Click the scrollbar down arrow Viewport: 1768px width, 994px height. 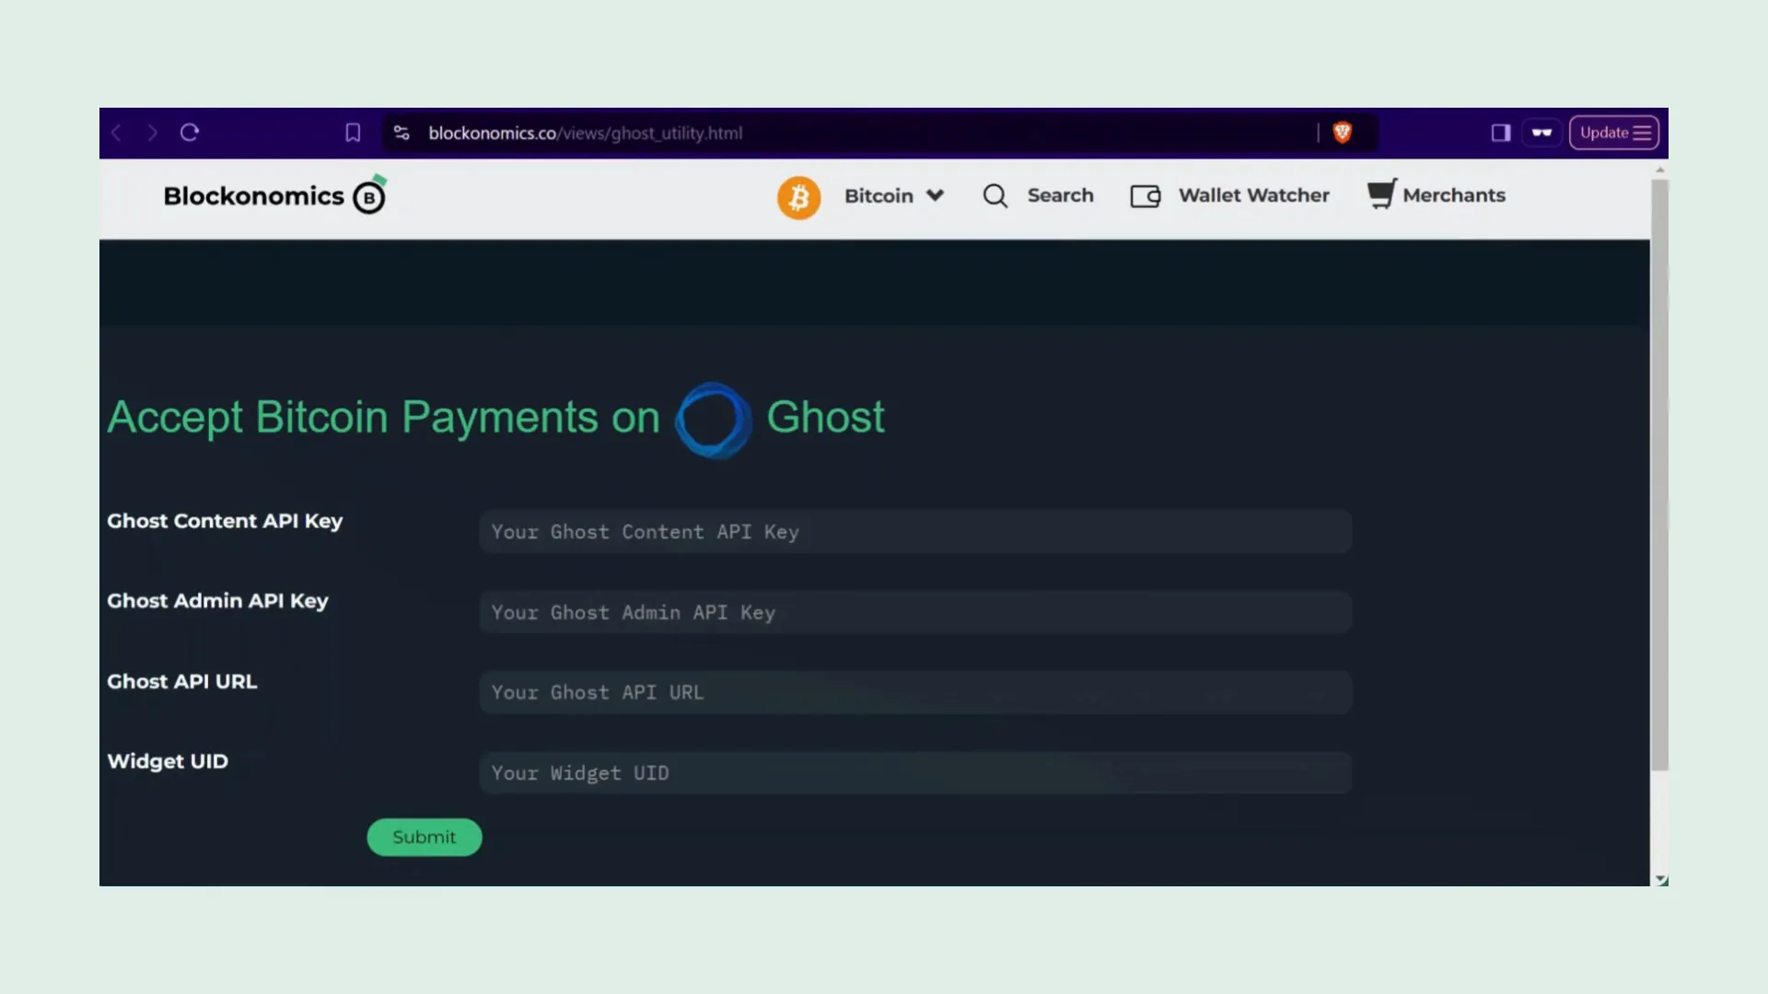[x=1660, y=879]
